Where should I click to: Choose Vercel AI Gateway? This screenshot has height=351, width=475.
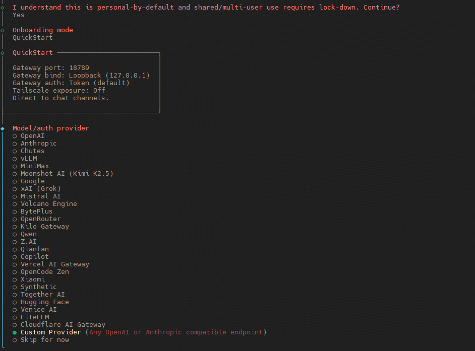click(54, 264)
